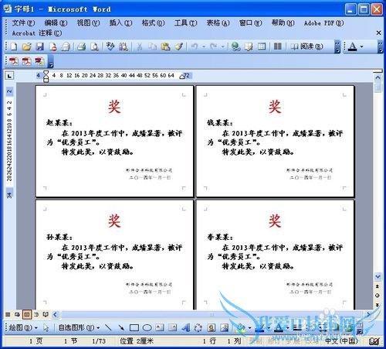Viewport: 386px width, 349px height.
Task: Click the third Adobe PDF review icon
Action: point(39,61)
